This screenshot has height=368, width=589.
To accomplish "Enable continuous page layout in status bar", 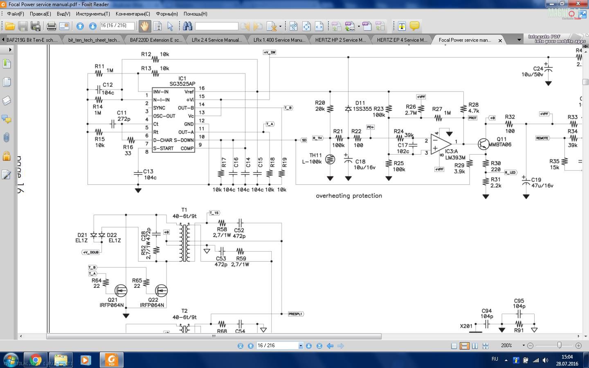I will tap(464, 346).
